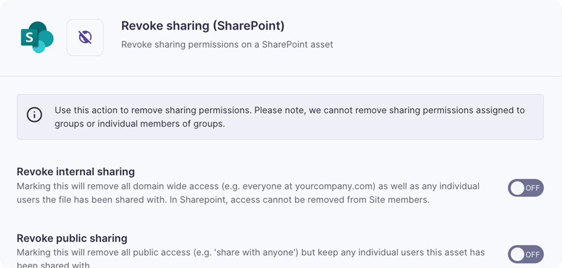Select the 'Revoke public sharing' heading
Image resolution: width=562 pixels, height=268 pixels.
click(x=72, y=238)
